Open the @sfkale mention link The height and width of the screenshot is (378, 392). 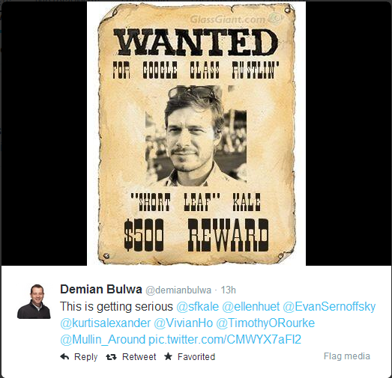198,307
